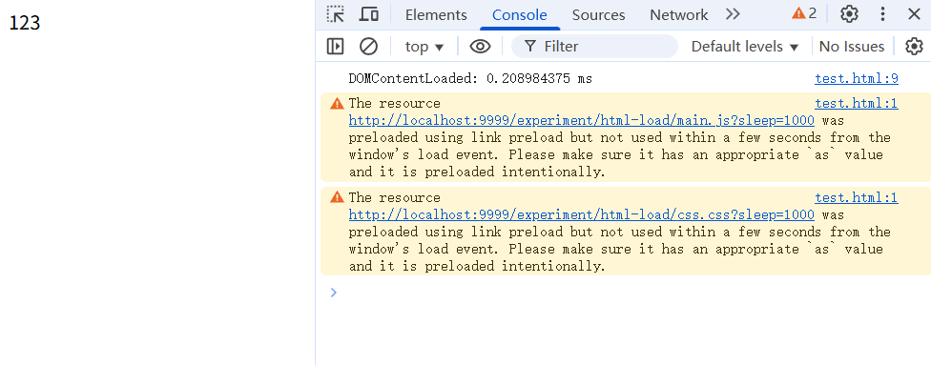Open the Network tab
The width and height of the screenshot is (931, 365).
point(678,15)
